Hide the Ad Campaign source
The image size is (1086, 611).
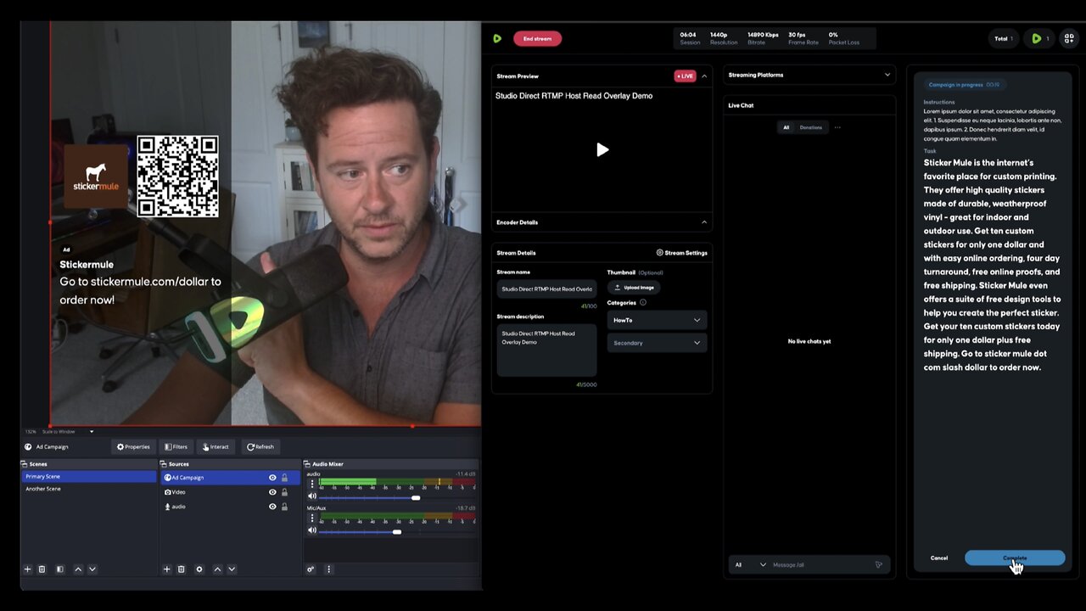point(272,478)
